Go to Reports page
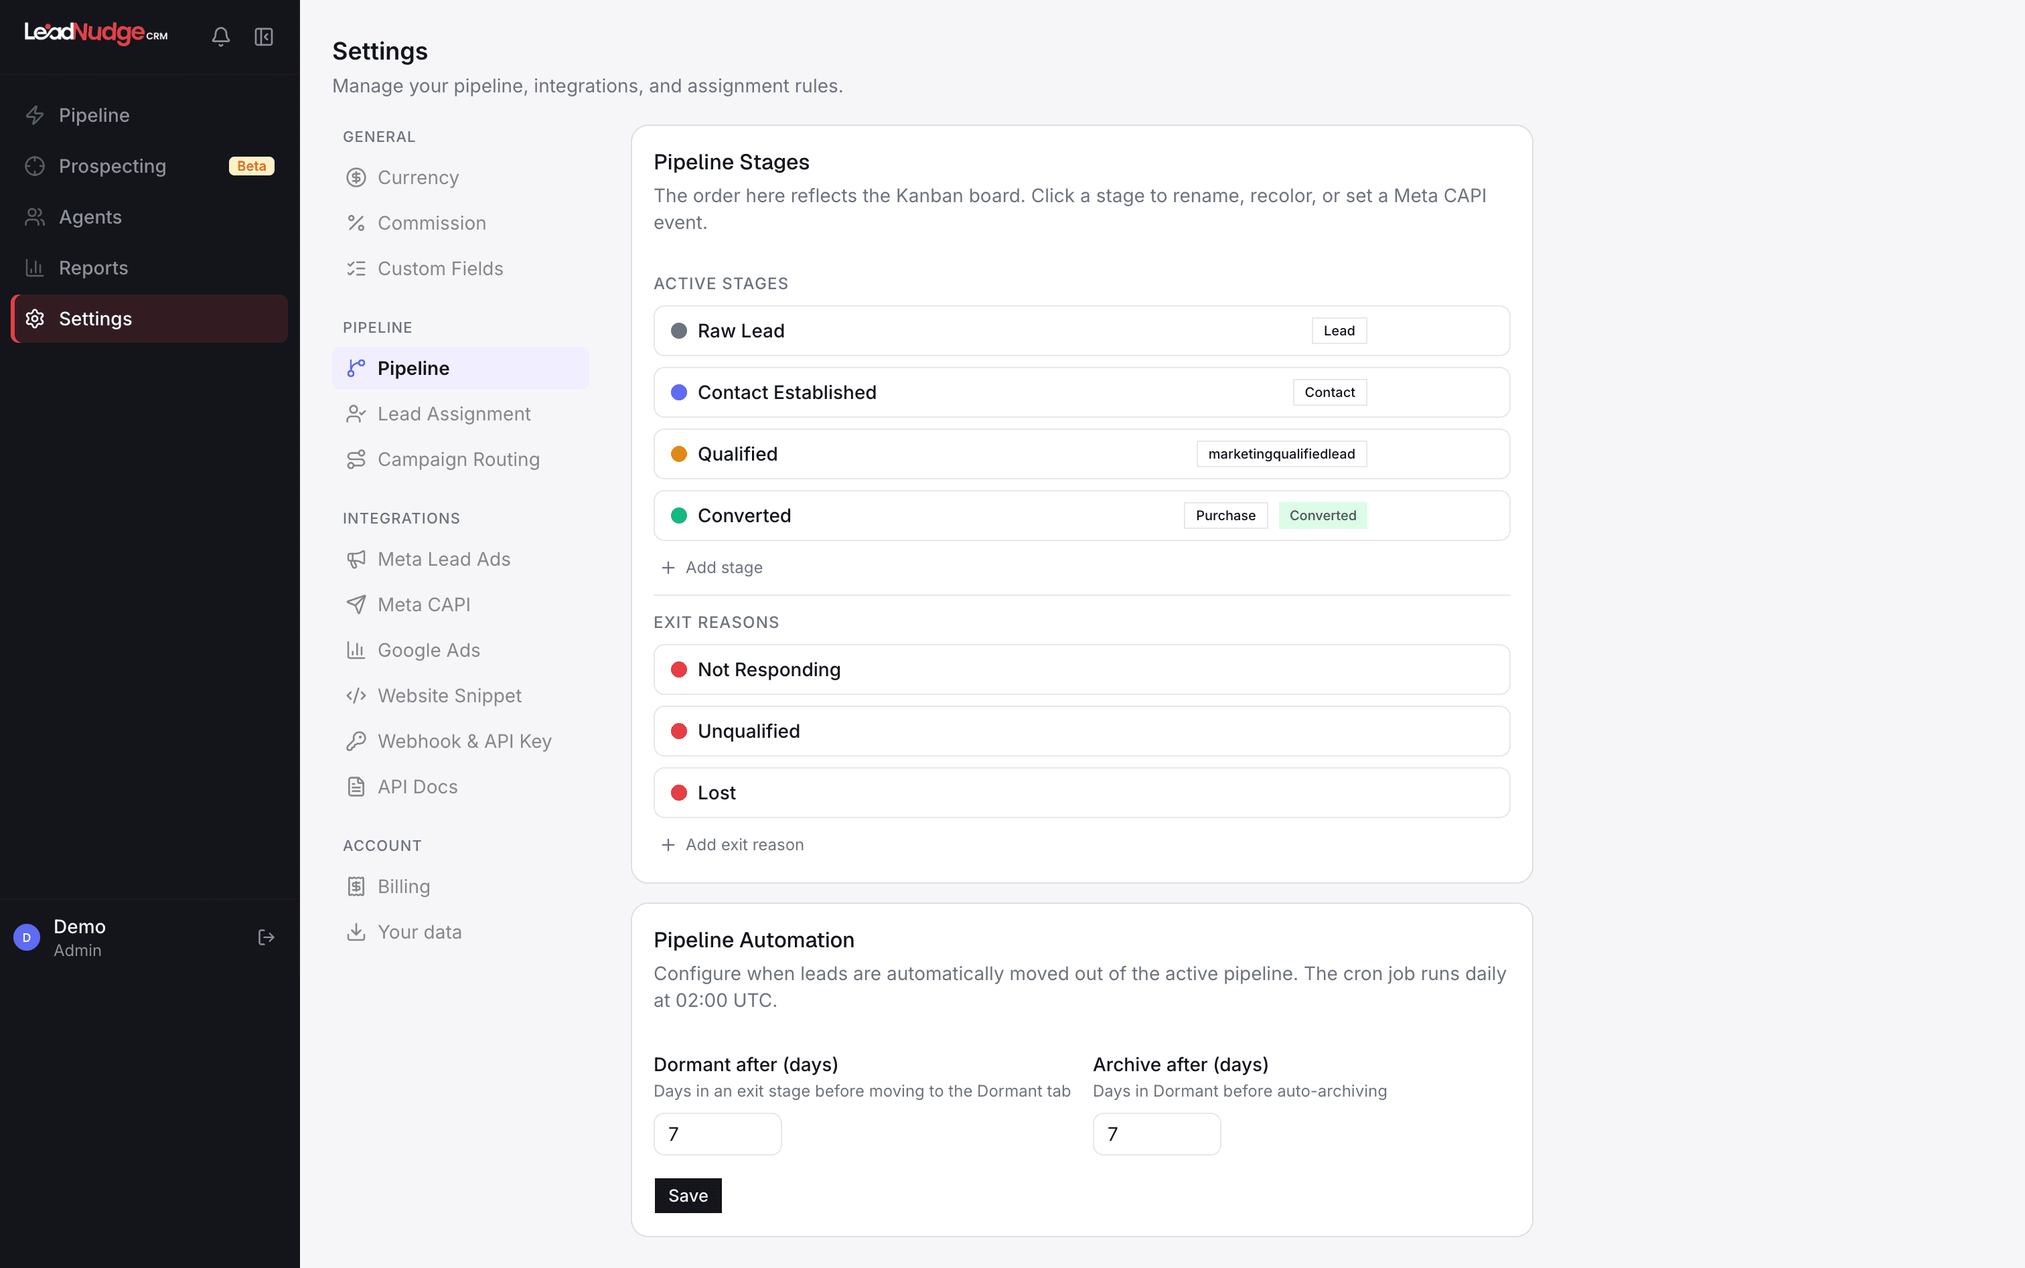 pyautogui.click(x=149, y=268)
